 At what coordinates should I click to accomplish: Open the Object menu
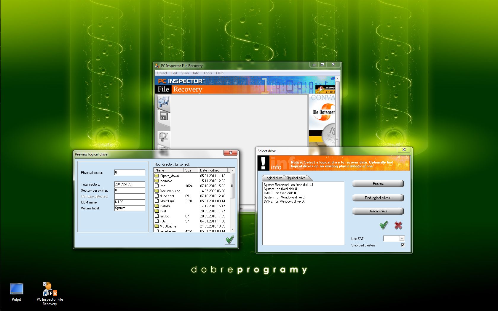[162, 73]
